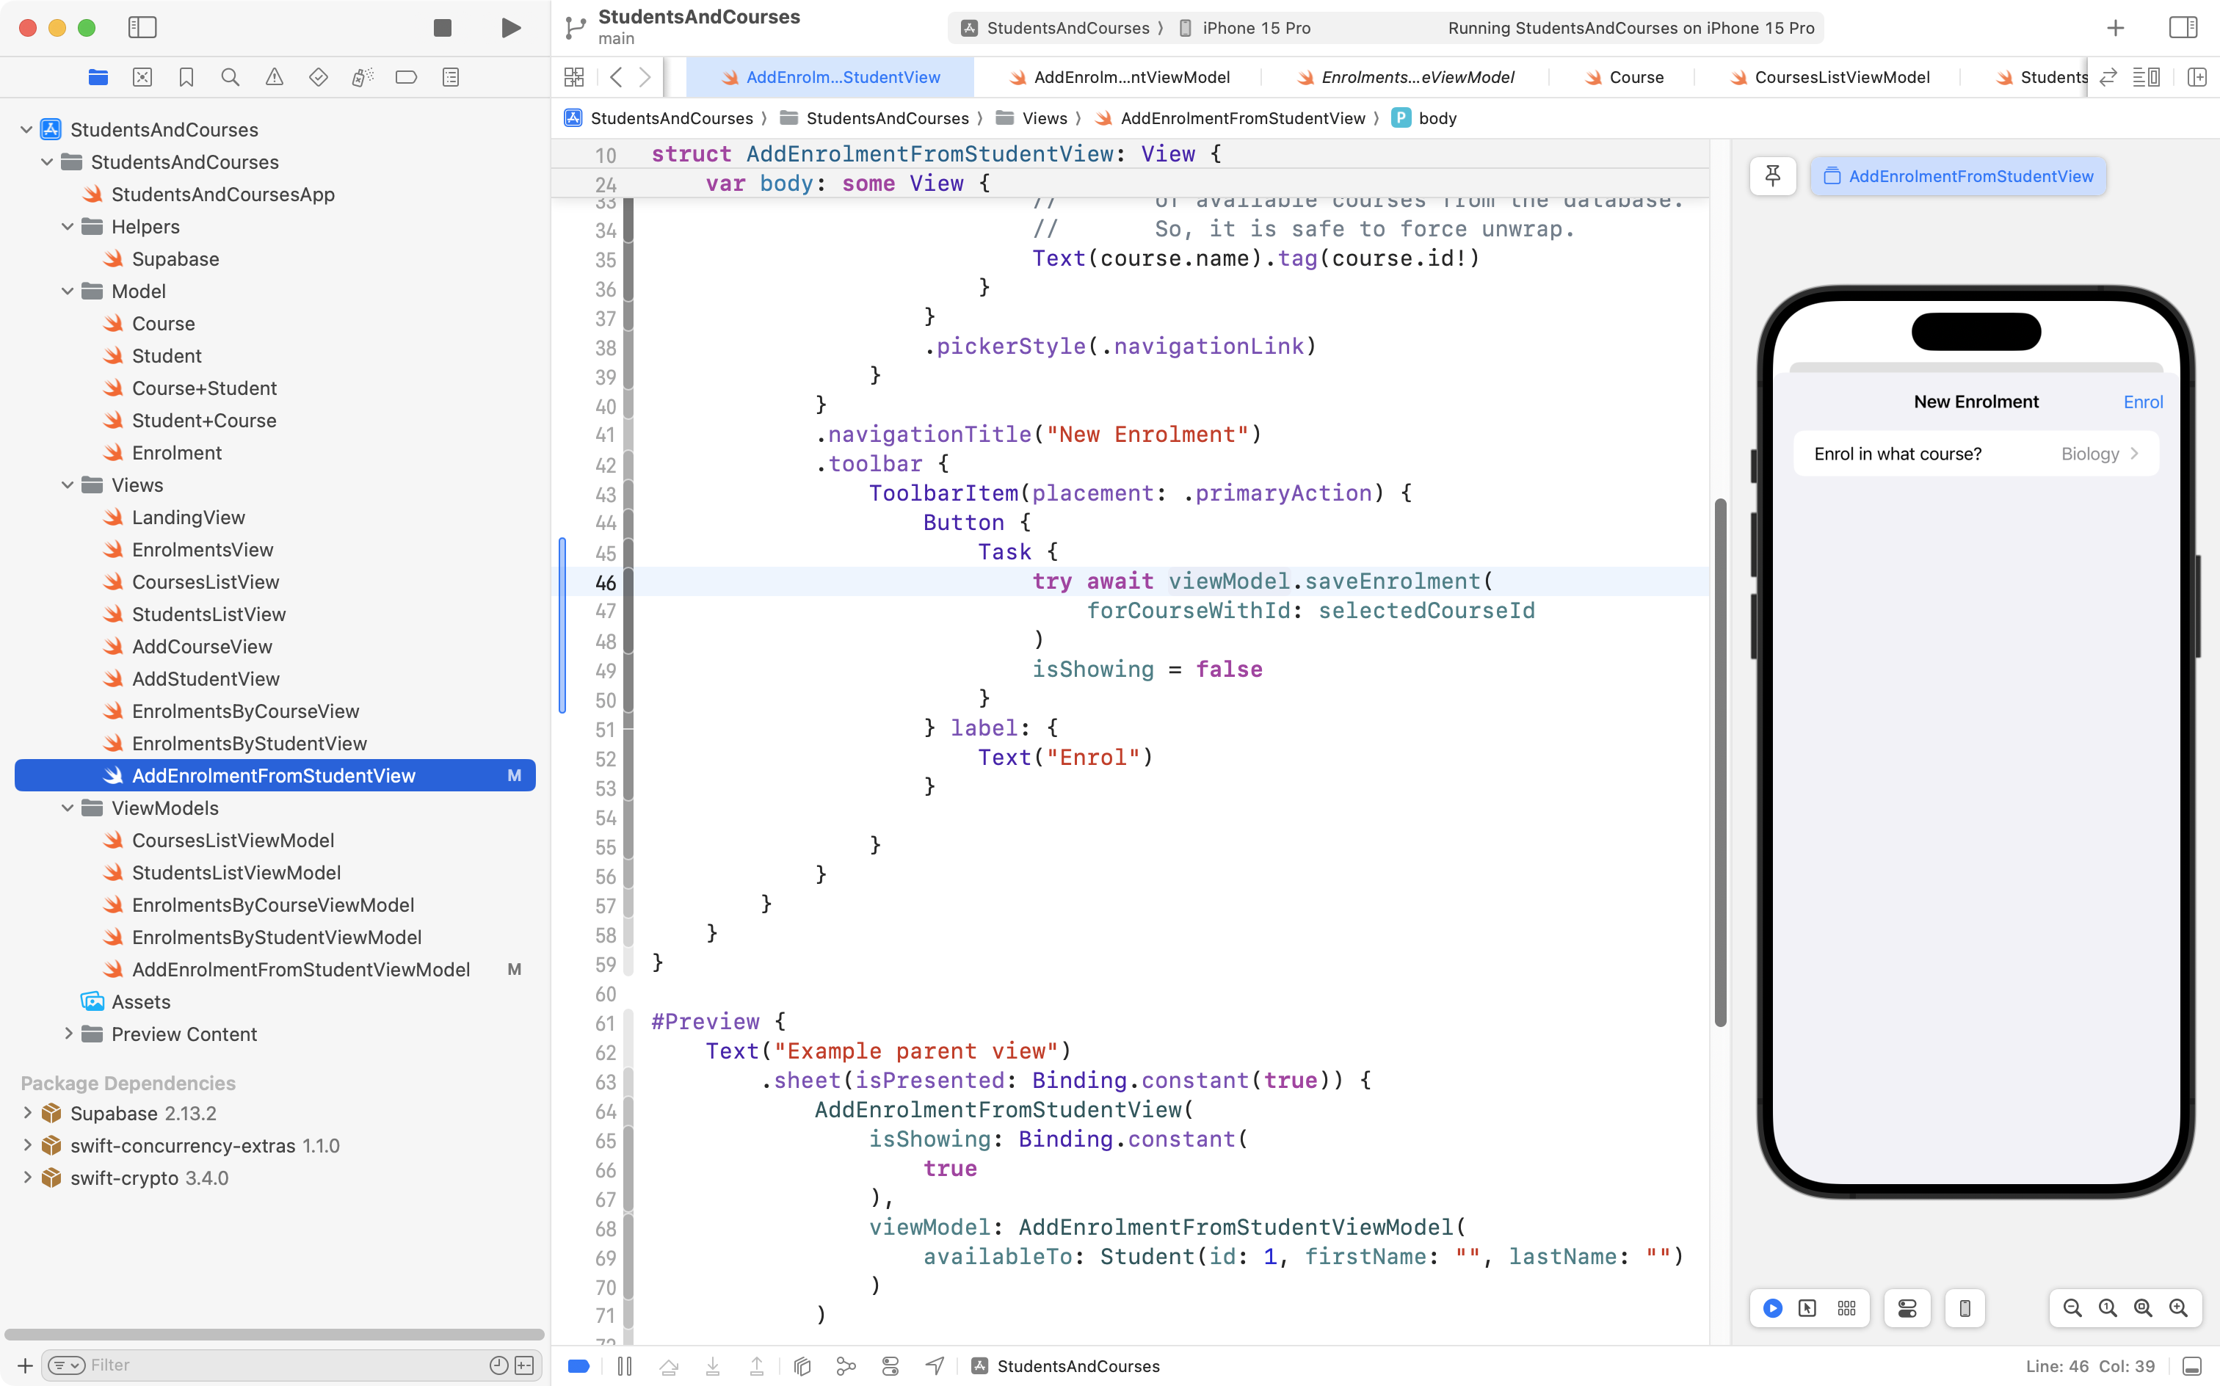Open the Issue navigator
Screen dimensions: 2220x1386
click(274, 77)
